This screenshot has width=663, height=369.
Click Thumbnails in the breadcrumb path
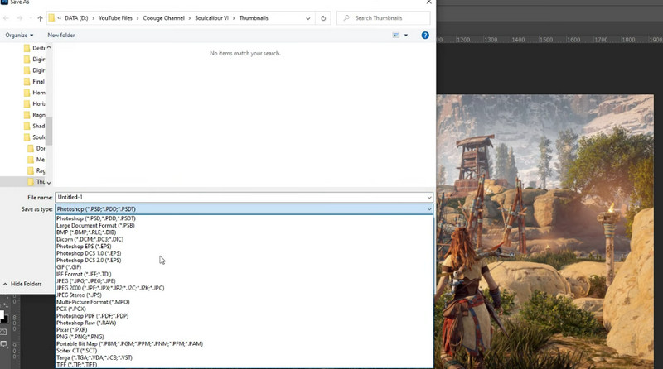pos(254,18)
